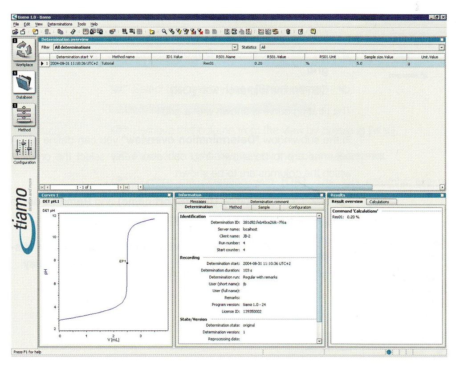Viewport: 456px width, 366px height.
Task: Click the EP1 endpoint marker on the curve
Action: tap(127, 263)
